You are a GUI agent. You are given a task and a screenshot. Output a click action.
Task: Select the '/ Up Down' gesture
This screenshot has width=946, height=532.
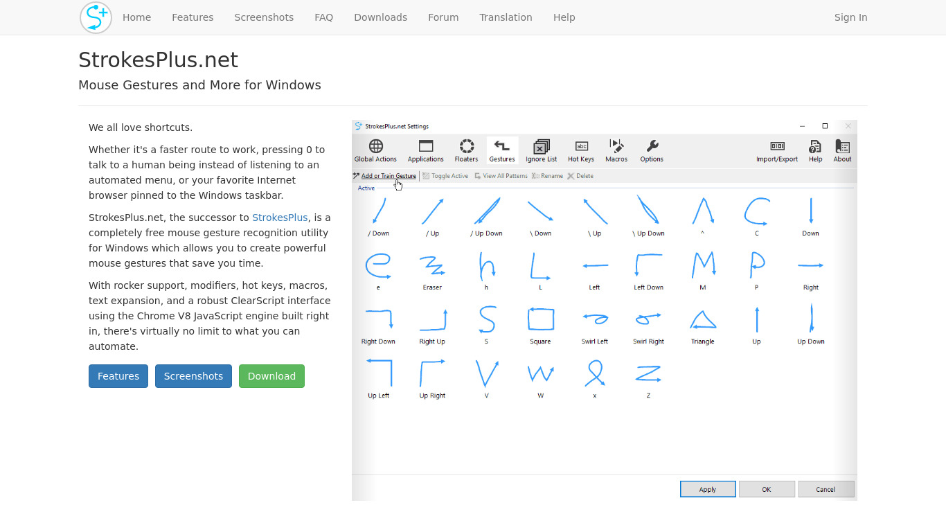point(486,216)
